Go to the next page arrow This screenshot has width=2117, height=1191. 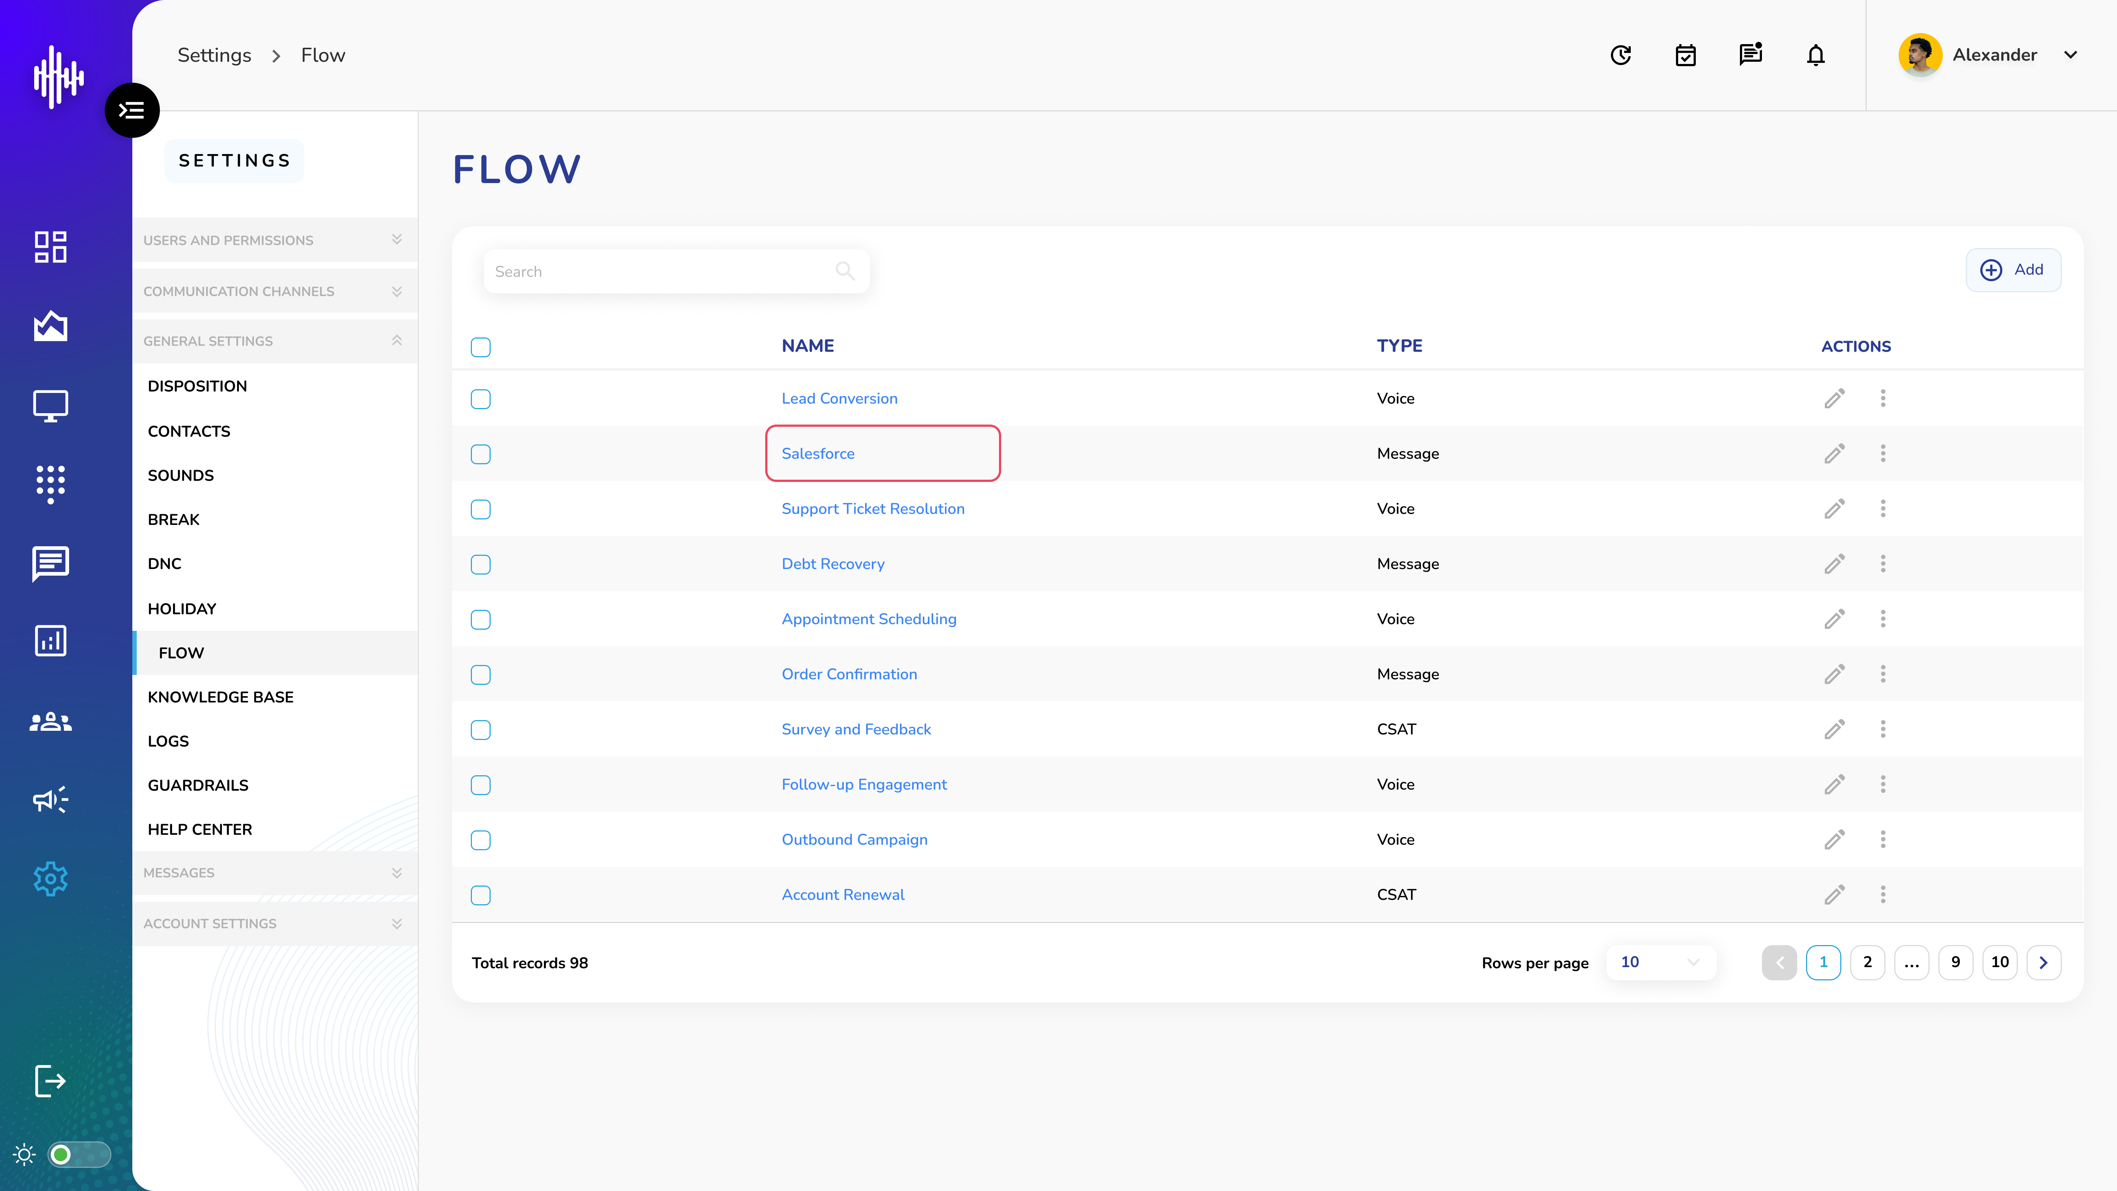(2044, 962)
